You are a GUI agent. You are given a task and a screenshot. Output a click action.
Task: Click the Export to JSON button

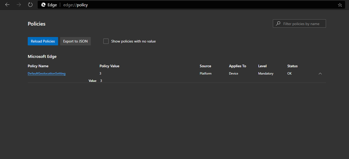click(75, 41)
